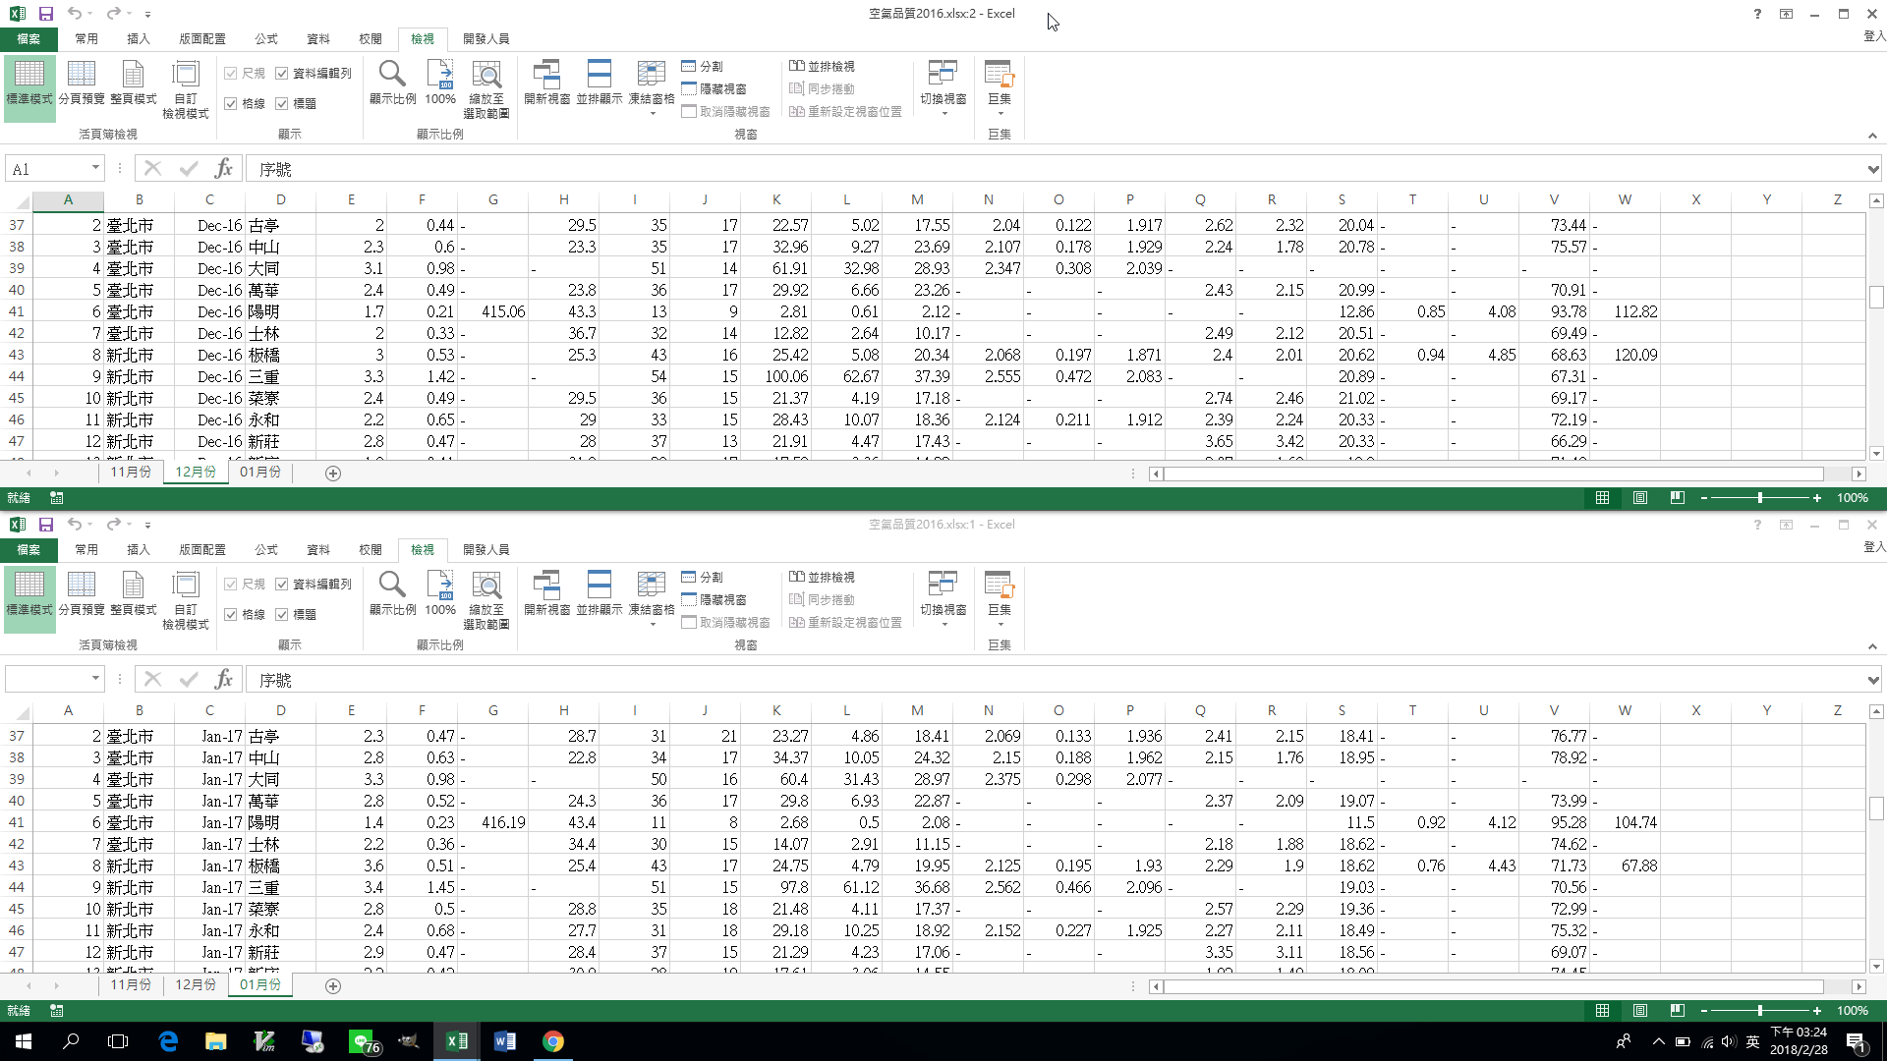Add a new worksheet with the plus button

click(x=333, y=474)
